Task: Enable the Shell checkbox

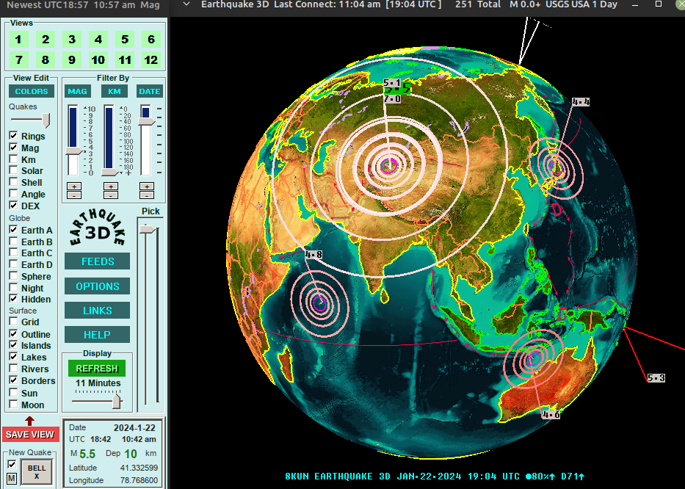Action: 13,182
